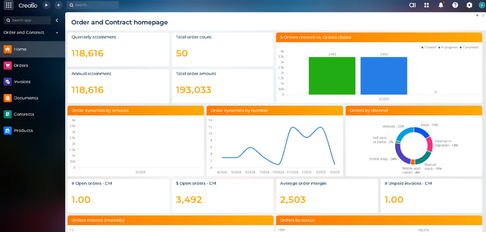Click the plus add new icon
The image size is (486, 232).
click(58, 5)
